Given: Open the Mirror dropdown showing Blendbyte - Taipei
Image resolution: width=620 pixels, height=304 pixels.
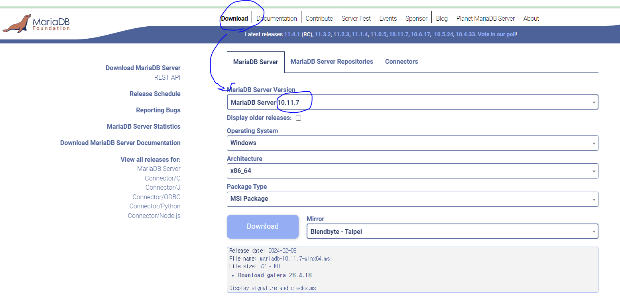Looking at the screenshot, I should click(x=452, y=231).
